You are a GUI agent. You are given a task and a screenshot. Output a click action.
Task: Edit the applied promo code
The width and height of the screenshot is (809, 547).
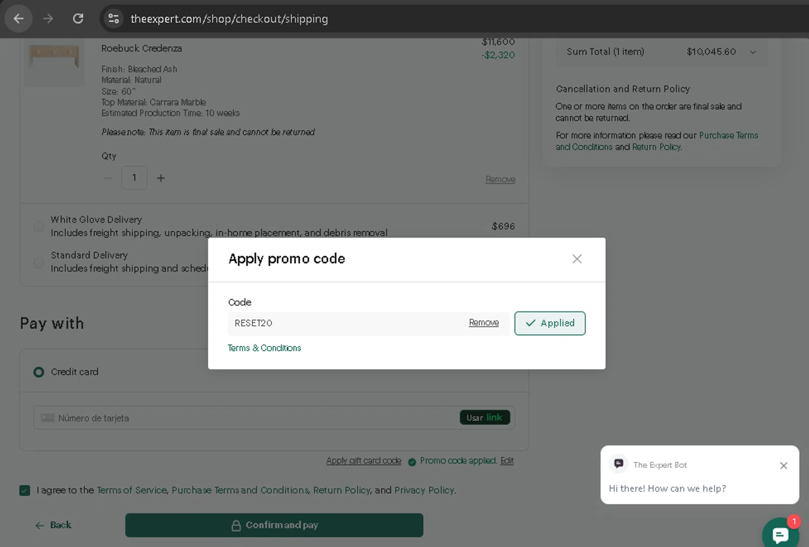click(507, 461)
